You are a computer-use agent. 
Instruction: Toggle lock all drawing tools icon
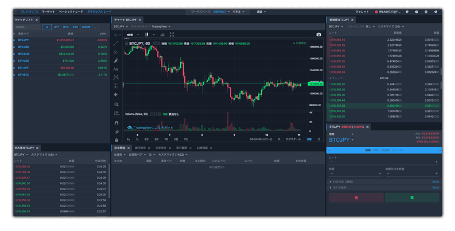[x=116, y=140]
